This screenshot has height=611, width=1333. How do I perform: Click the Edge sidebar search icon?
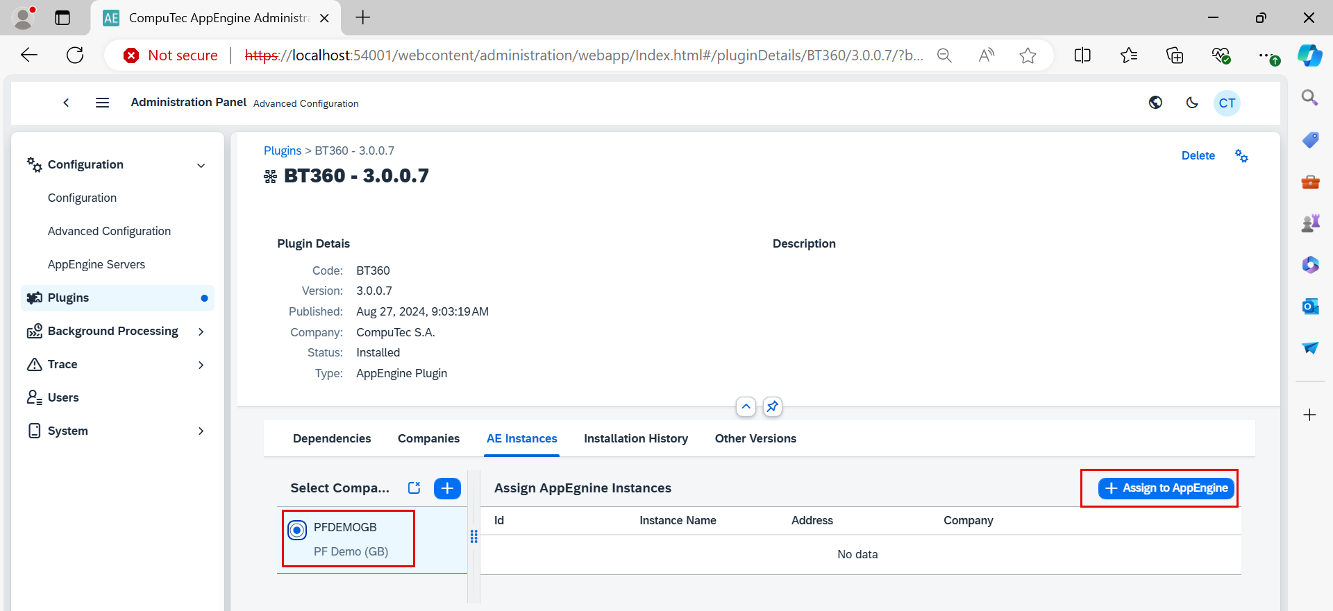pyautogui.click(x=1309, y=98)
